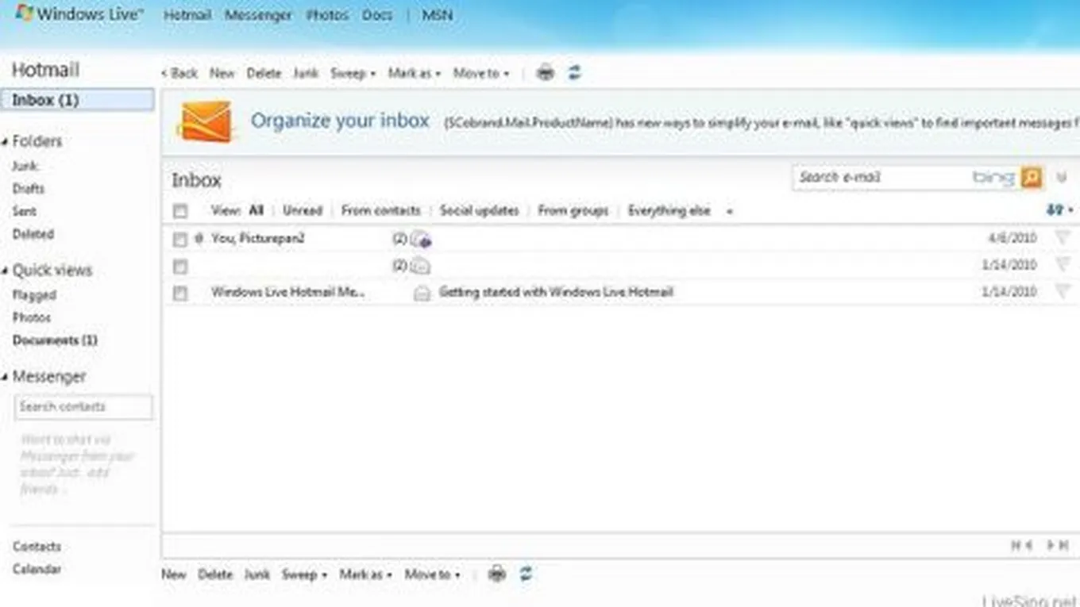Go to next page arrow
1080x607 pixels.
[x=1050, y=545]
